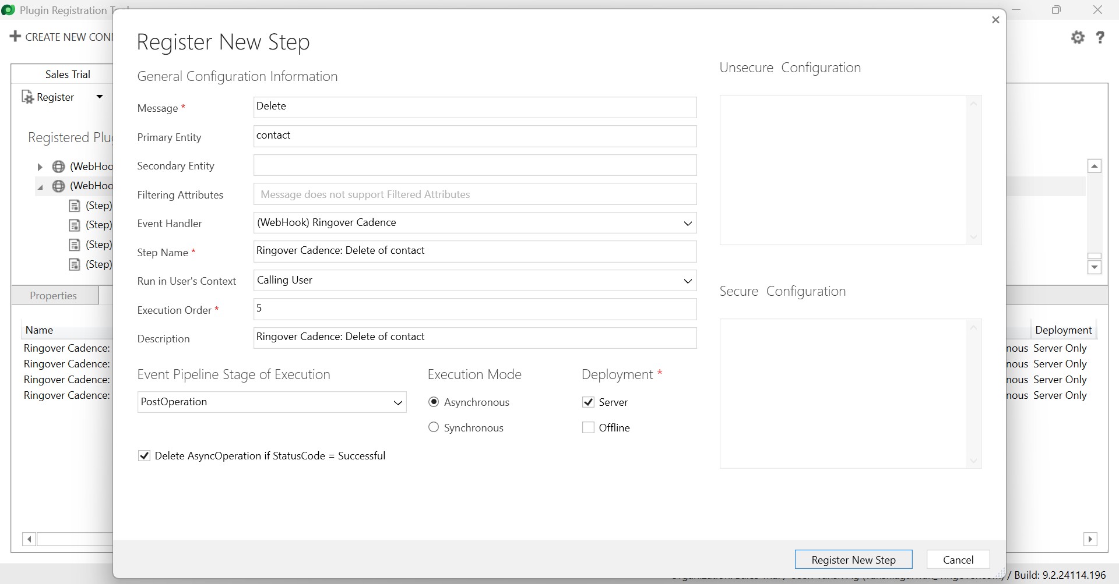Select the first WebHook globe icon
1119x584 pixels.
(58, 167)
